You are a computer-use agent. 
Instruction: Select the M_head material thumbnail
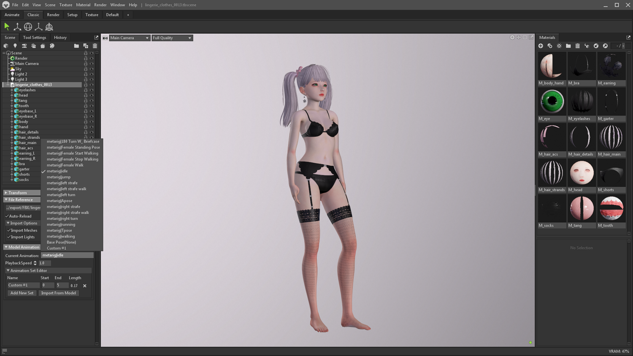pos(582,173)
